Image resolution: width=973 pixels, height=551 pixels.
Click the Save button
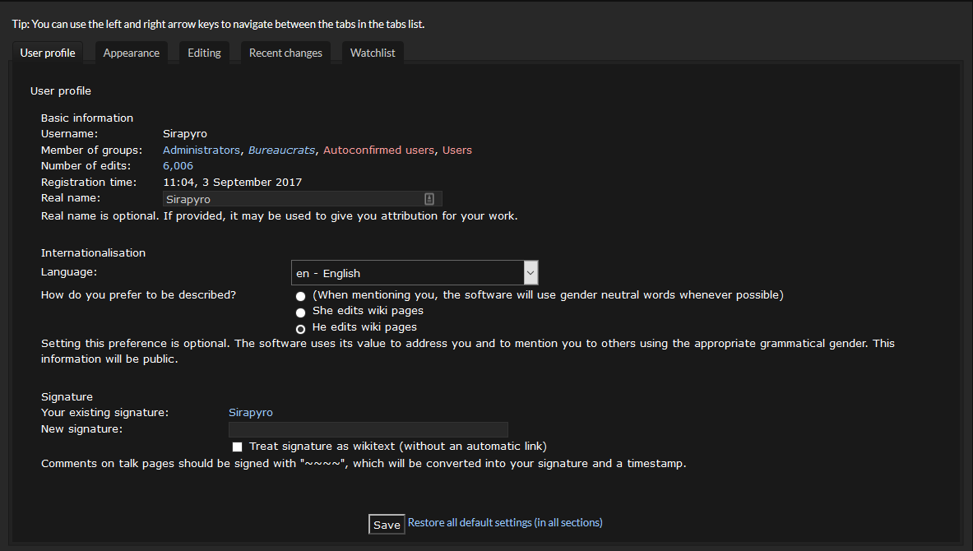coord(387,525)
